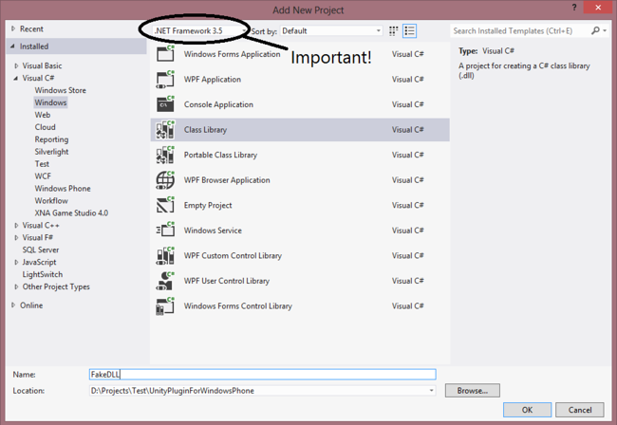
Task: Expand the Visual Basic node
Action: (16, 65)
